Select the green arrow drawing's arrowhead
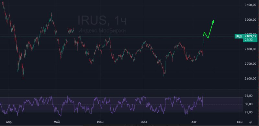This screenshot has width=259, height=126. 213,21
